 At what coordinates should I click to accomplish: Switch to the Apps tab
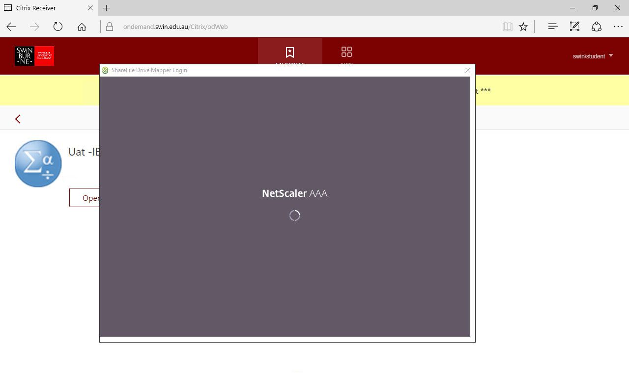click(346, 53)
